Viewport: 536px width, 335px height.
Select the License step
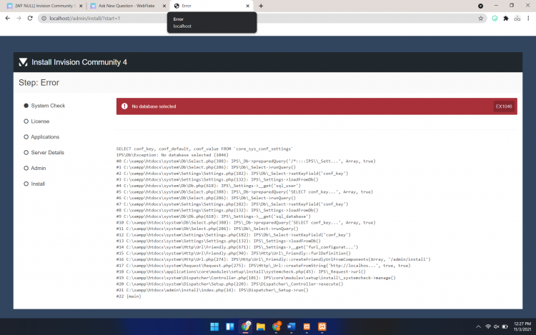(40, 121)
